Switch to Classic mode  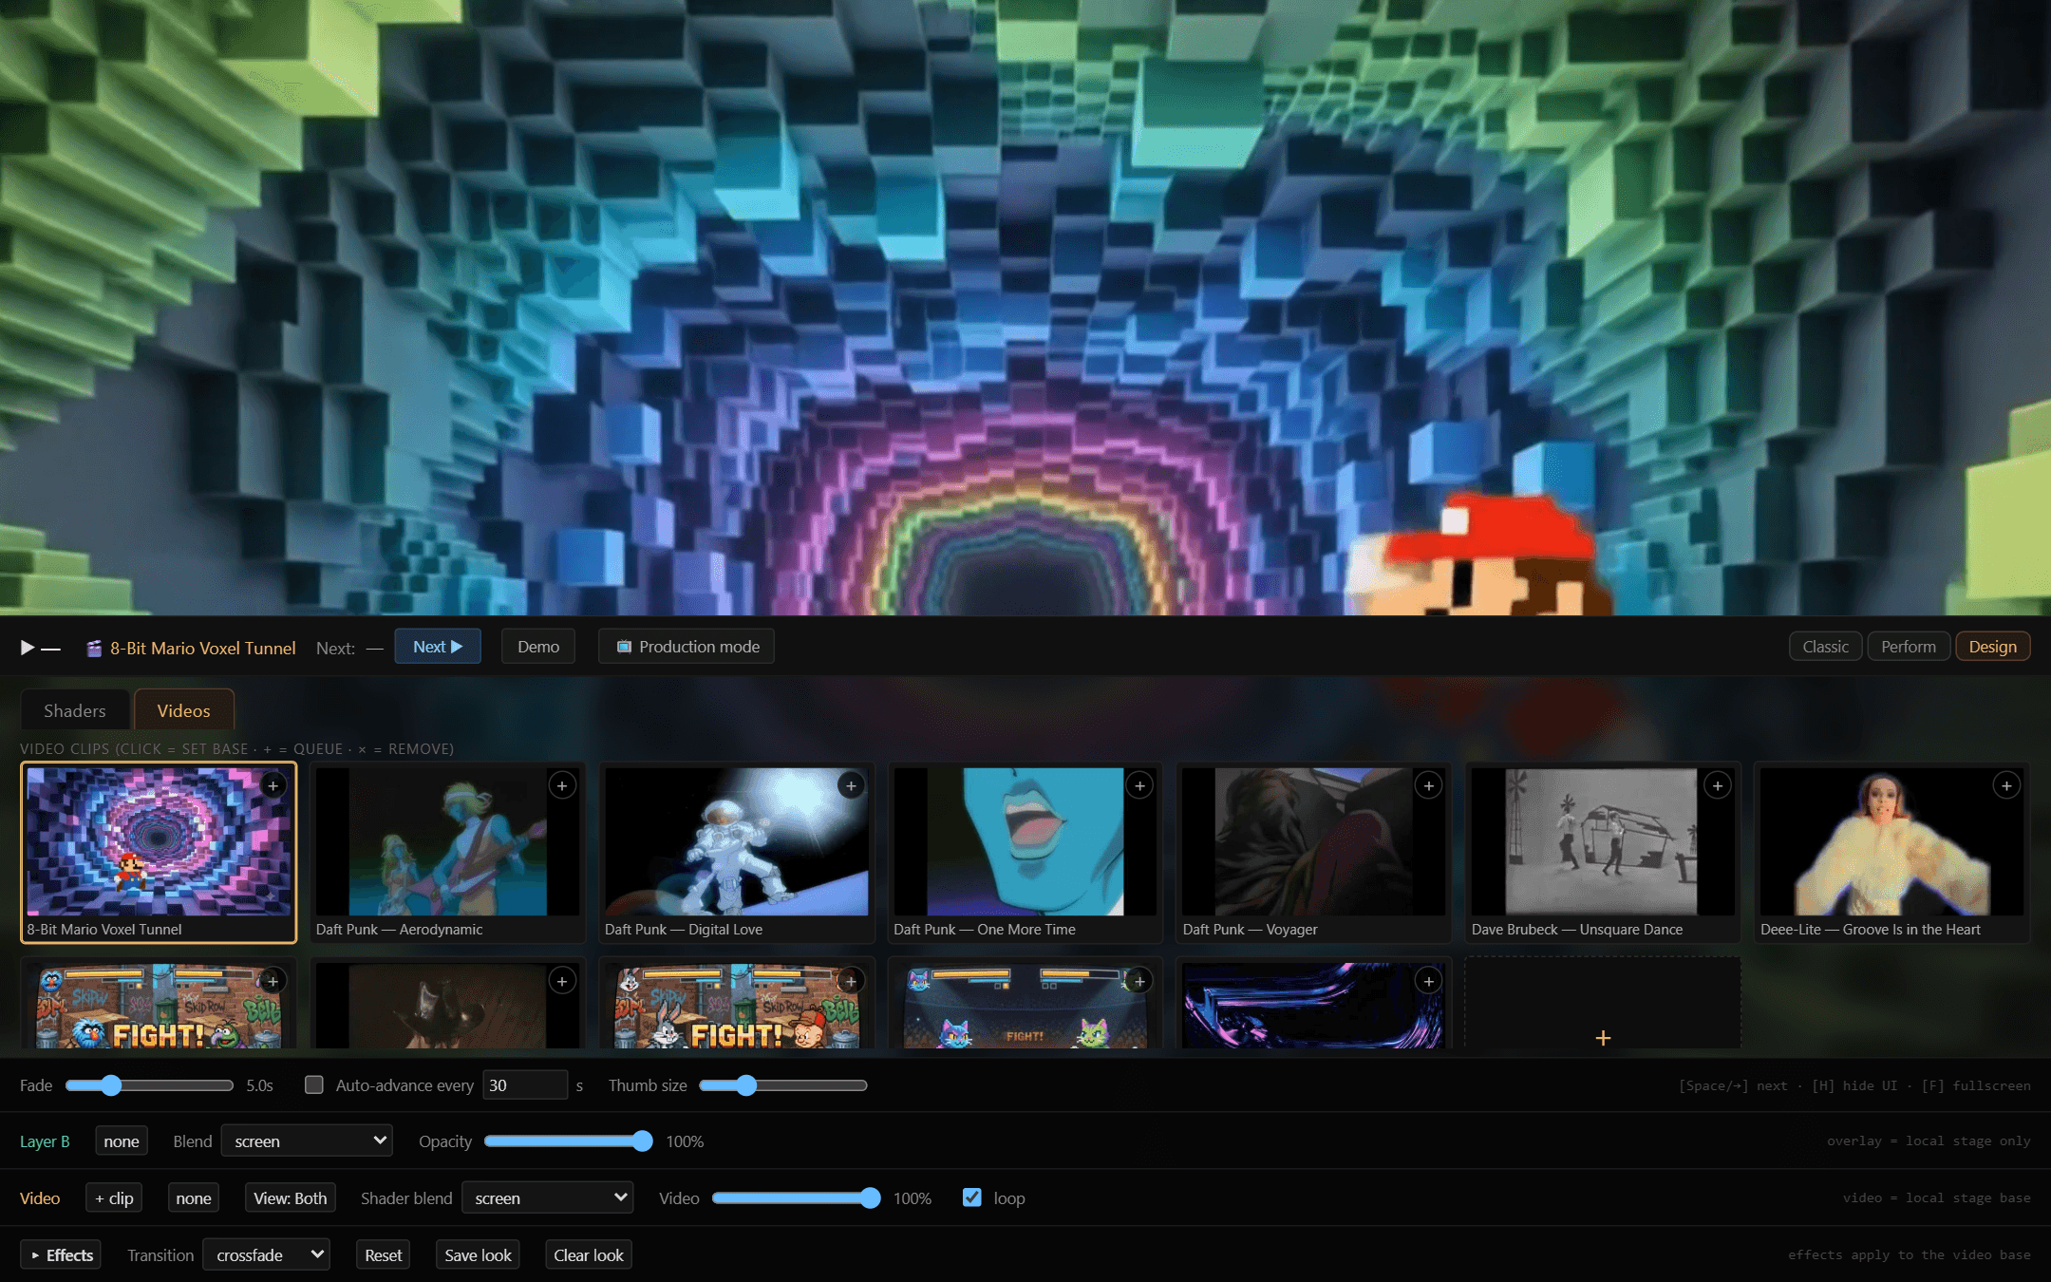[x=1825, y=647]
